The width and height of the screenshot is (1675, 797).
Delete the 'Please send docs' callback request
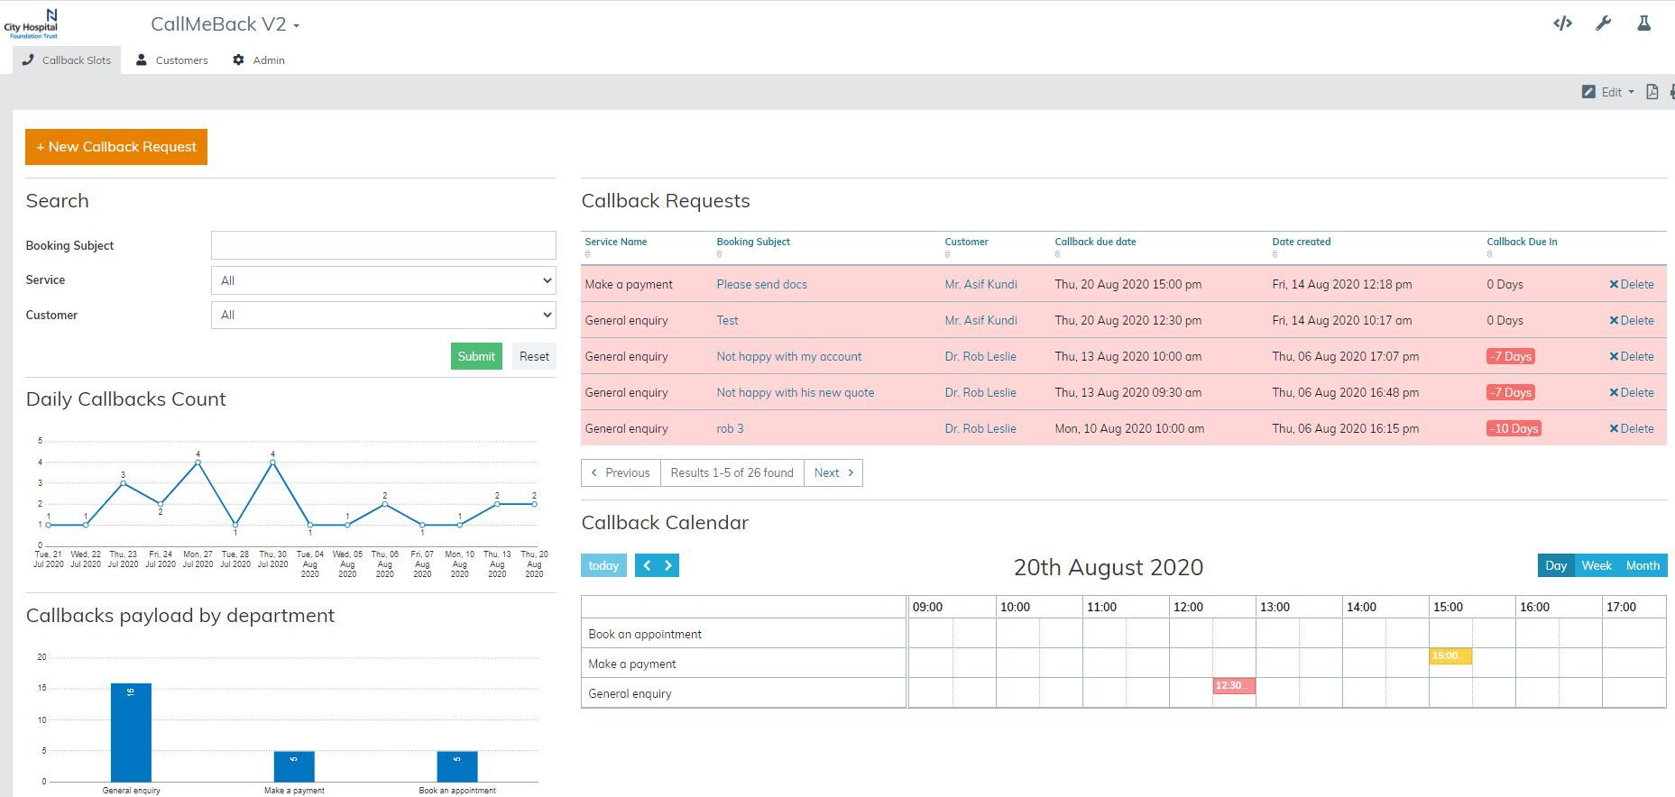(1631, 284)
